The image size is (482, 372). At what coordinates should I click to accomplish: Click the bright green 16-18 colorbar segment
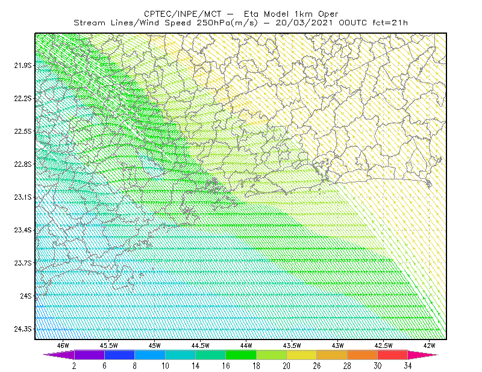coord(241,355)
